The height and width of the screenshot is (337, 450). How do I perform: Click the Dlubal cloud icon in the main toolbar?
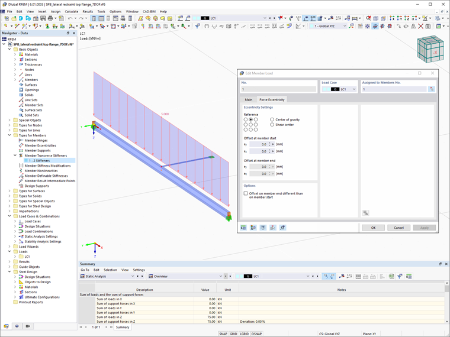(x=21, y=18)
